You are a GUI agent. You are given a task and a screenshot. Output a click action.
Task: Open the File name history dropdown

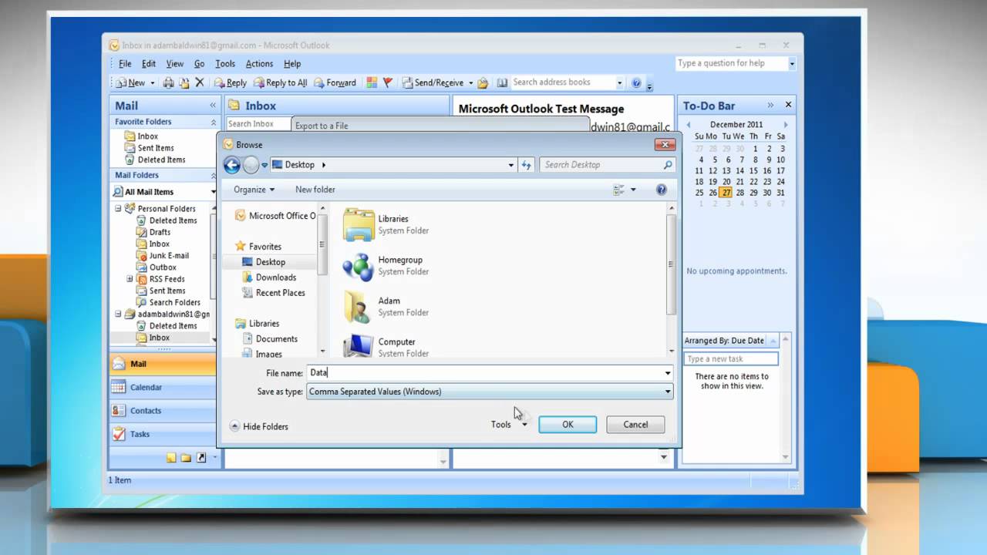pyautogui.click(x=668, y=373)
